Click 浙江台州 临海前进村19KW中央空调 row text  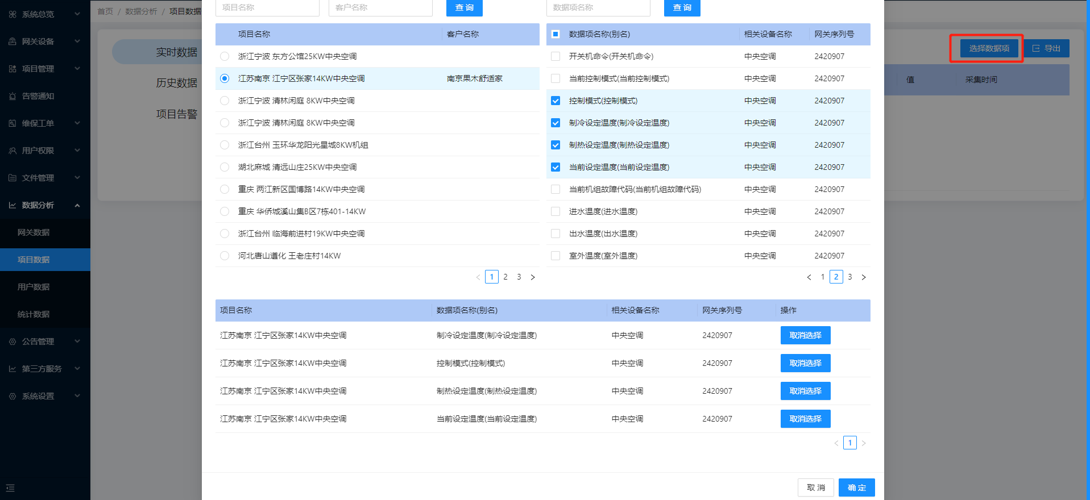point(301,234)
